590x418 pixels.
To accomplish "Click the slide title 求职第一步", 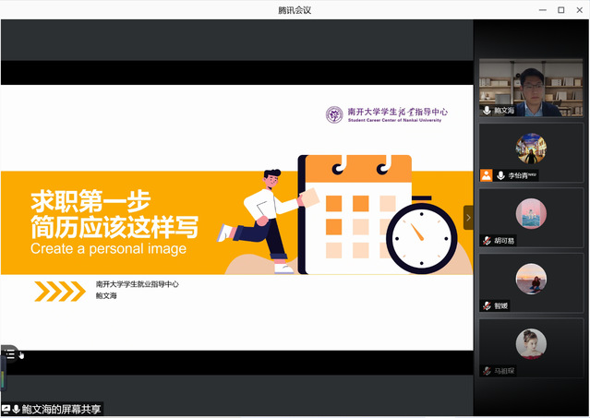I will (90, 200).
